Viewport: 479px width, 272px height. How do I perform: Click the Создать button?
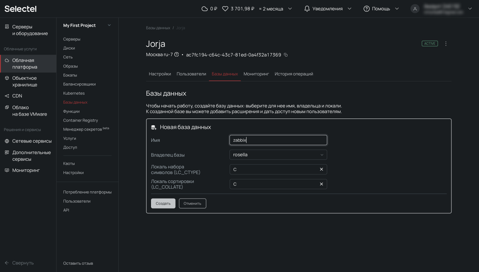tap(163, 203)
